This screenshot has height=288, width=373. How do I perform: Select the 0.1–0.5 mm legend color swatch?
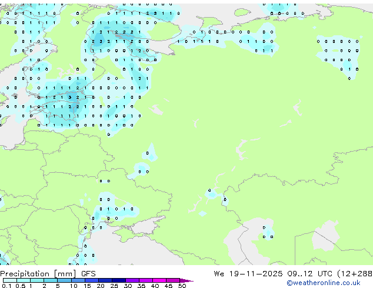[10, 280]
